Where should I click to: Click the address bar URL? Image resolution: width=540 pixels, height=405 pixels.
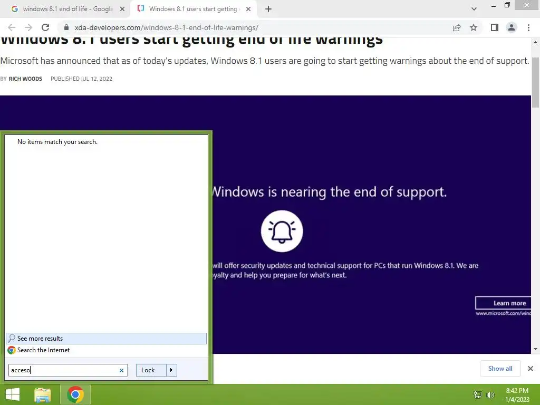pos(166,27)
